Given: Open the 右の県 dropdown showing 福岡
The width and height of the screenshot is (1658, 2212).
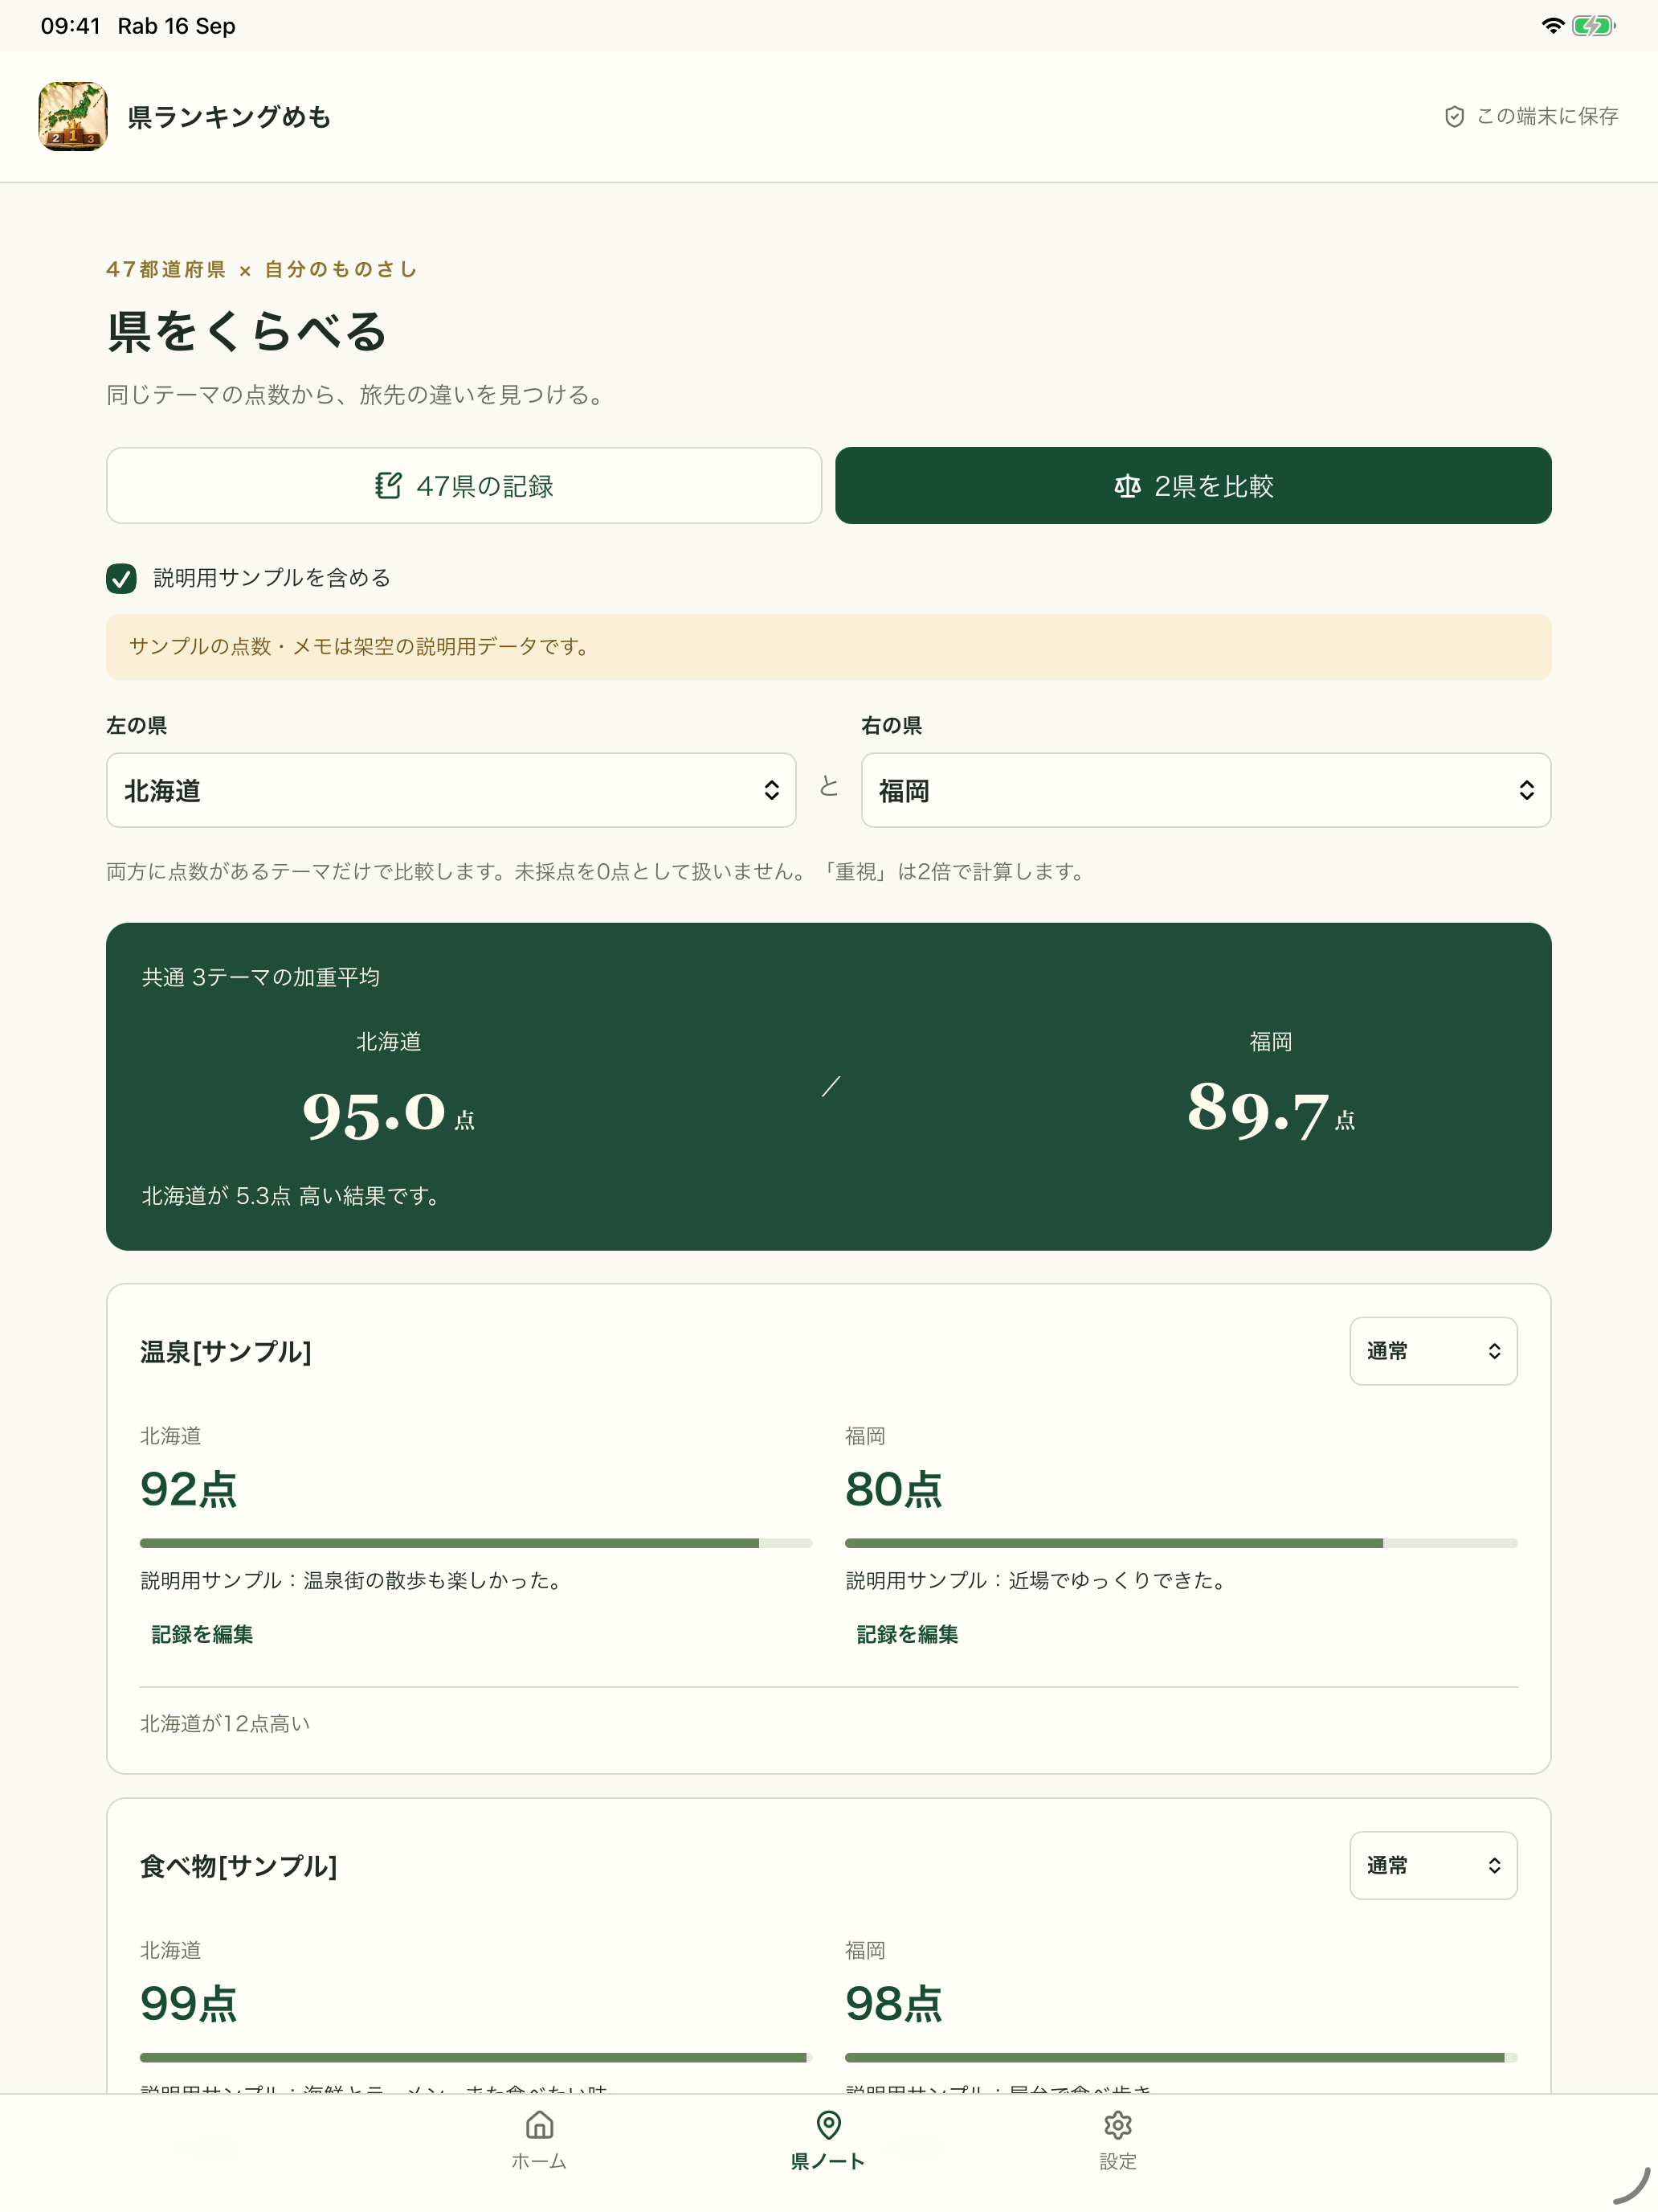Looking at the screenshot, I should point(1205,790).
